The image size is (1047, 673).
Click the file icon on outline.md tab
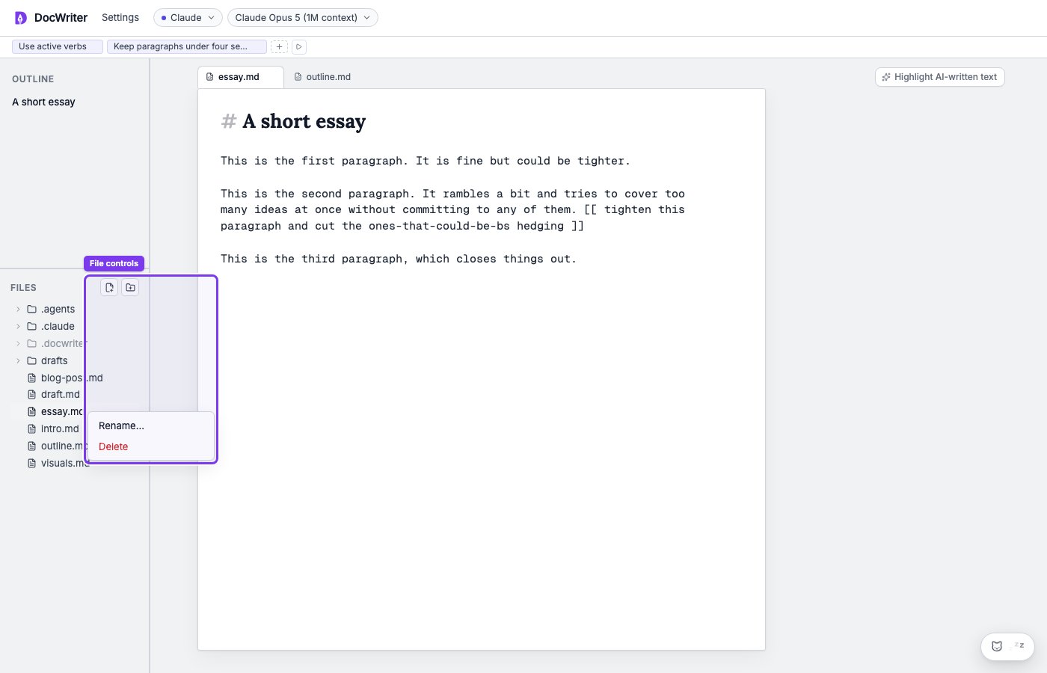[x=298, y=77]
